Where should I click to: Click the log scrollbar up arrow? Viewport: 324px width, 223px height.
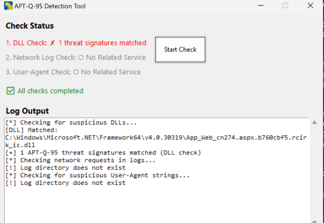point(315,122)
